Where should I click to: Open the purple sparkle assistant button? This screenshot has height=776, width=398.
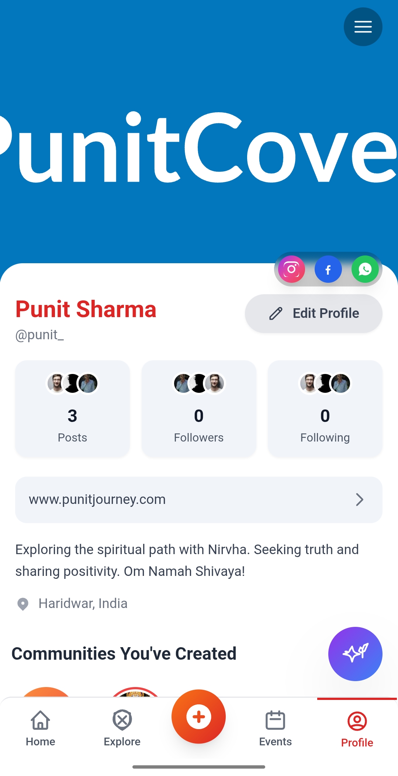[355, 654]
